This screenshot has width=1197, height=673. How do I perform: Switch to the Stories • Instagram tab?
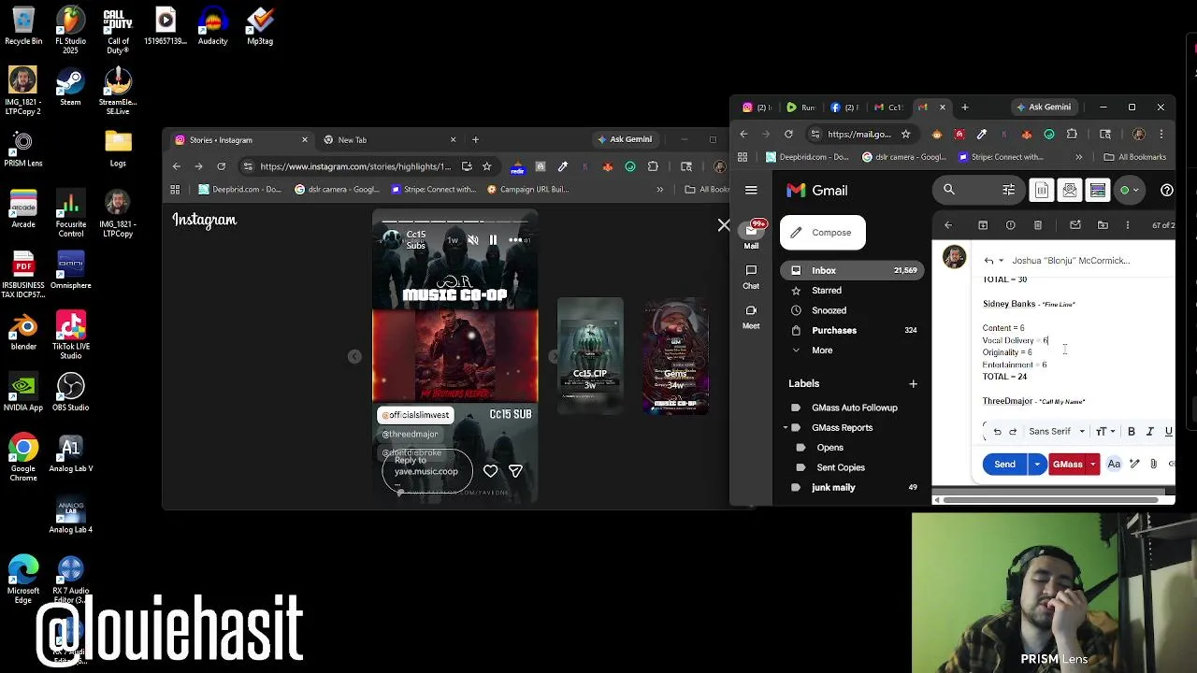[x=243, y=140]
